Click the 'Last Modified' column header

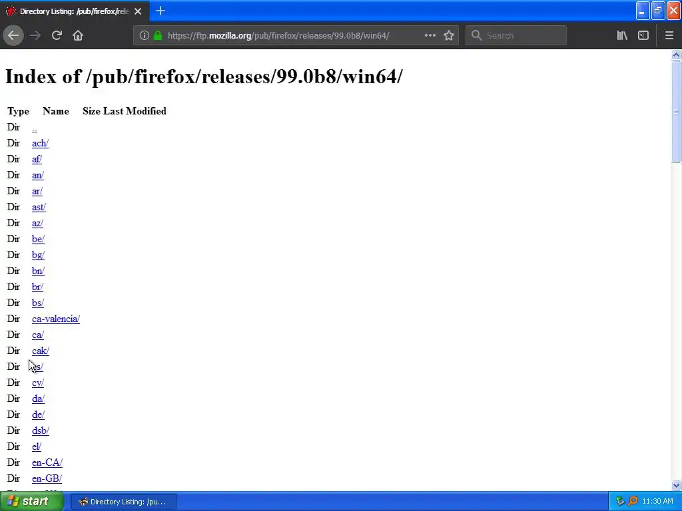[135, 111]
